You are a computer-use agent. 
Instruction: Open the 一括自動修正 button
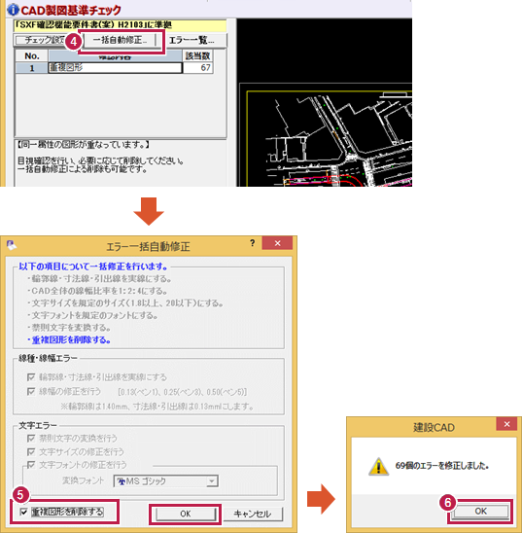point(121,40)
